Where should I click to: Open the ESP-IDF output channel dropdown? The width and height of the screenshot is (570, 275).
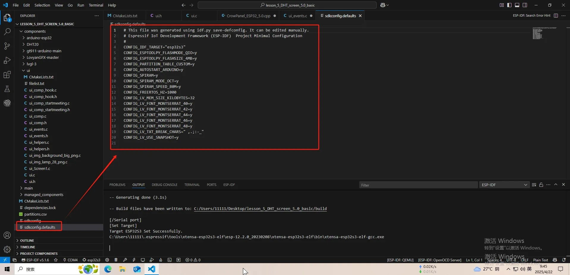(x=504, y=185)
